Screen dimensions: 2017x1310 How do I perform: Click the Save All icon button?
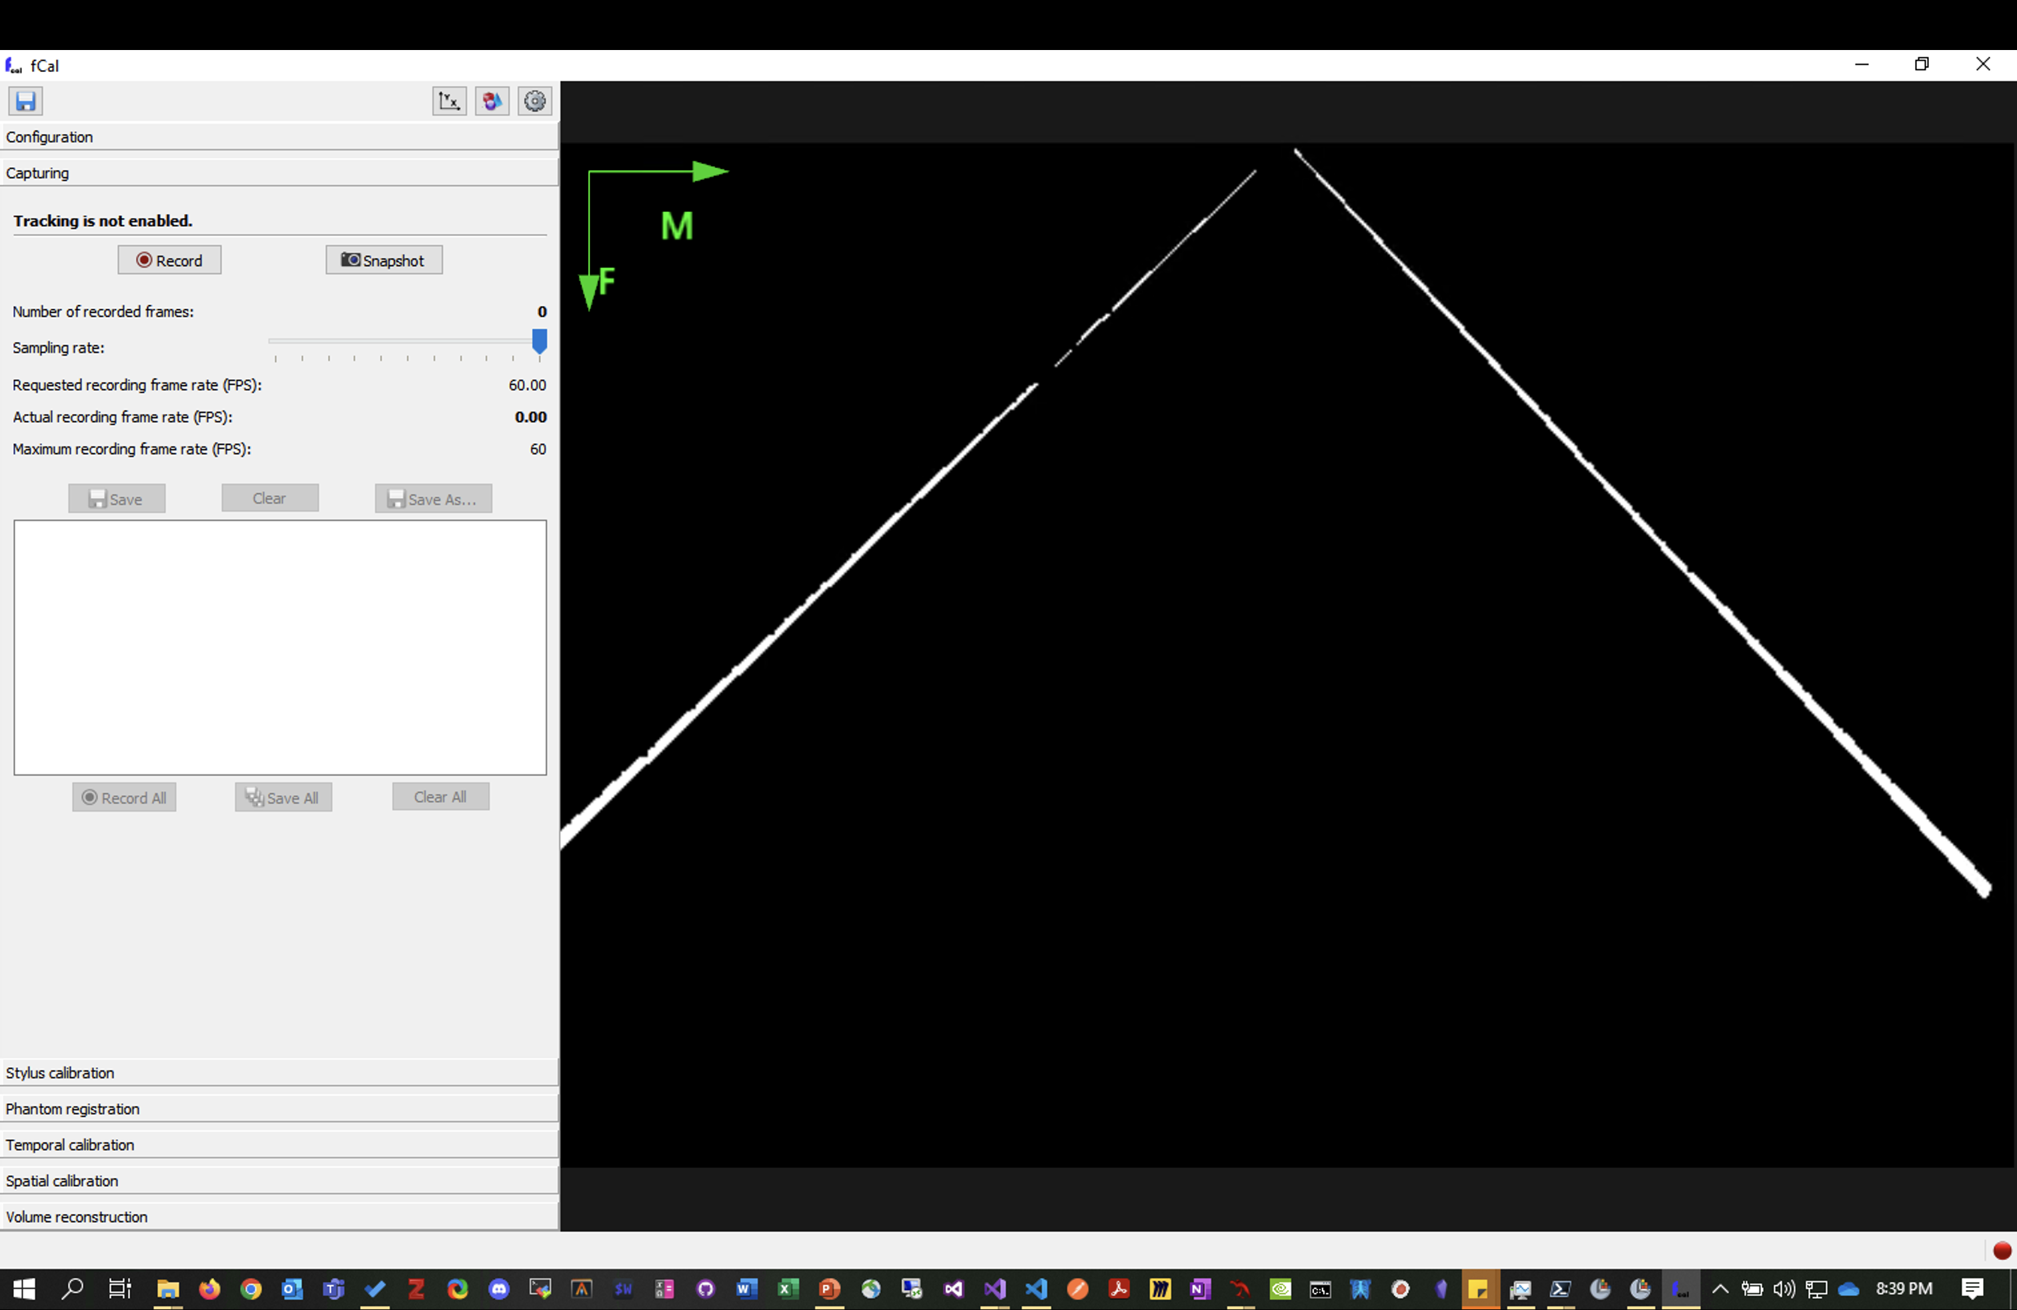coord(282,796)
